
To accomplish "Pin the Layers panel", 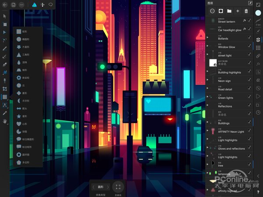I will pyautogui.click(x=250, y=3).
